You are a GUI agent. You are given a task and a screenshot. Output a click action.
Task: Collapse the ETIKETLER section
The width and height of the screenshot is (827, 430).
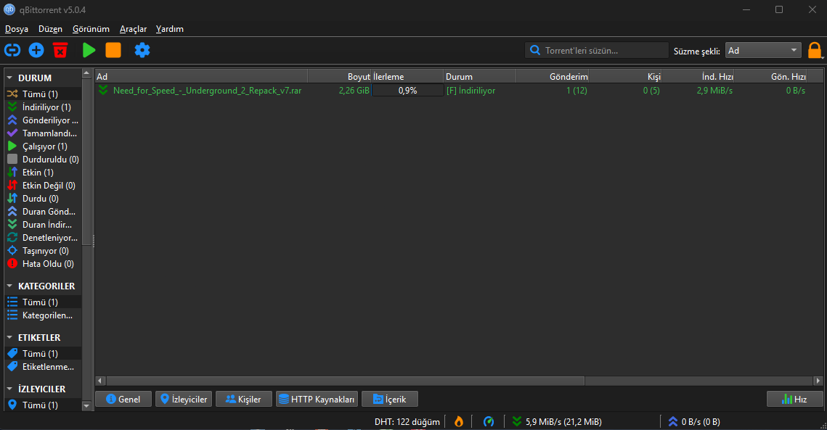(x=9, y=337)
